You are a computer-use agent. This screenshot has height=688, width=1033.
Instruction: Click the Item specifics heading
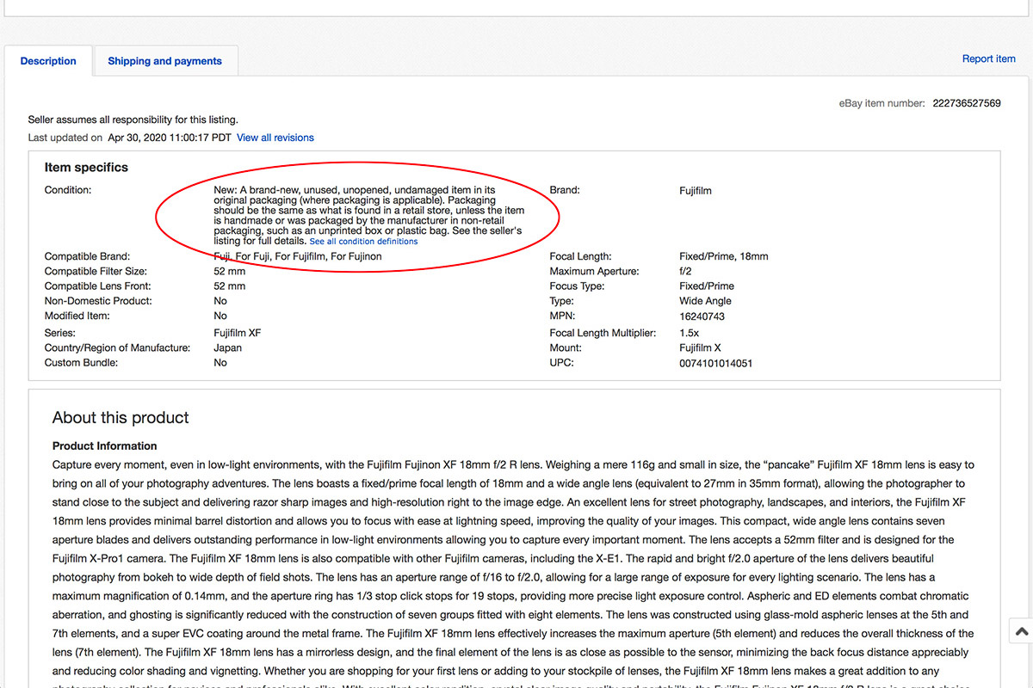pos(86,168)
